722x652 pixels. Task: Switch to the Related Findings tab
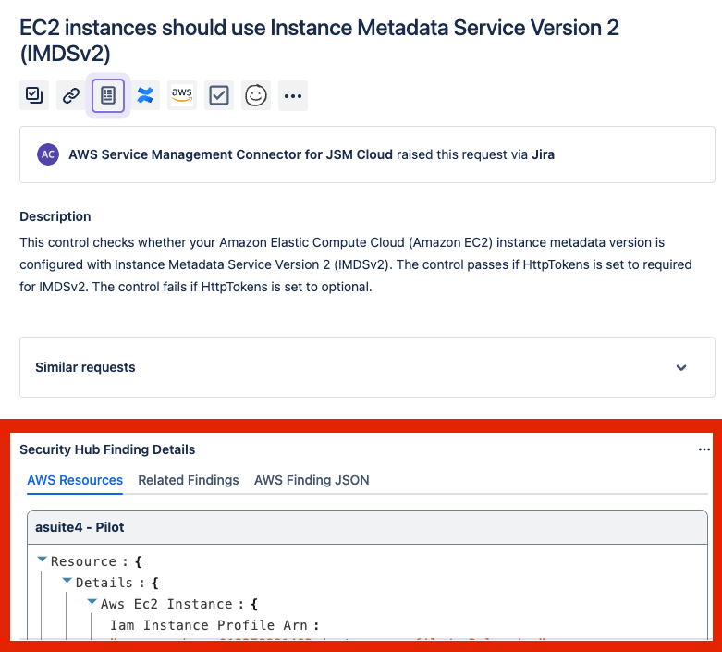(189, 480)
